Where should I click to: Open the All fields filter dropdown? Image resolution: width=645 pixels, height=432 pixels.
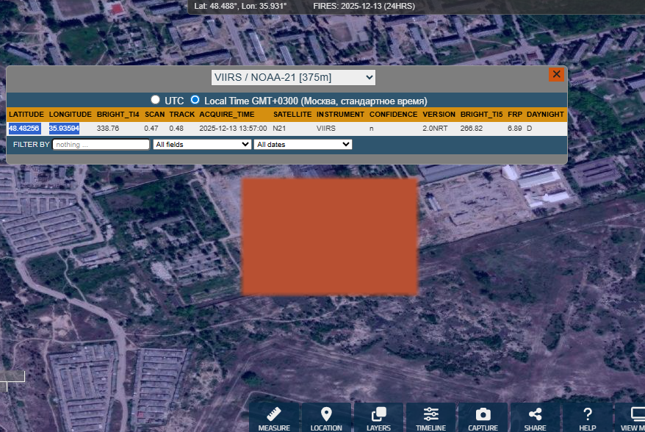[x=202, y=145]
